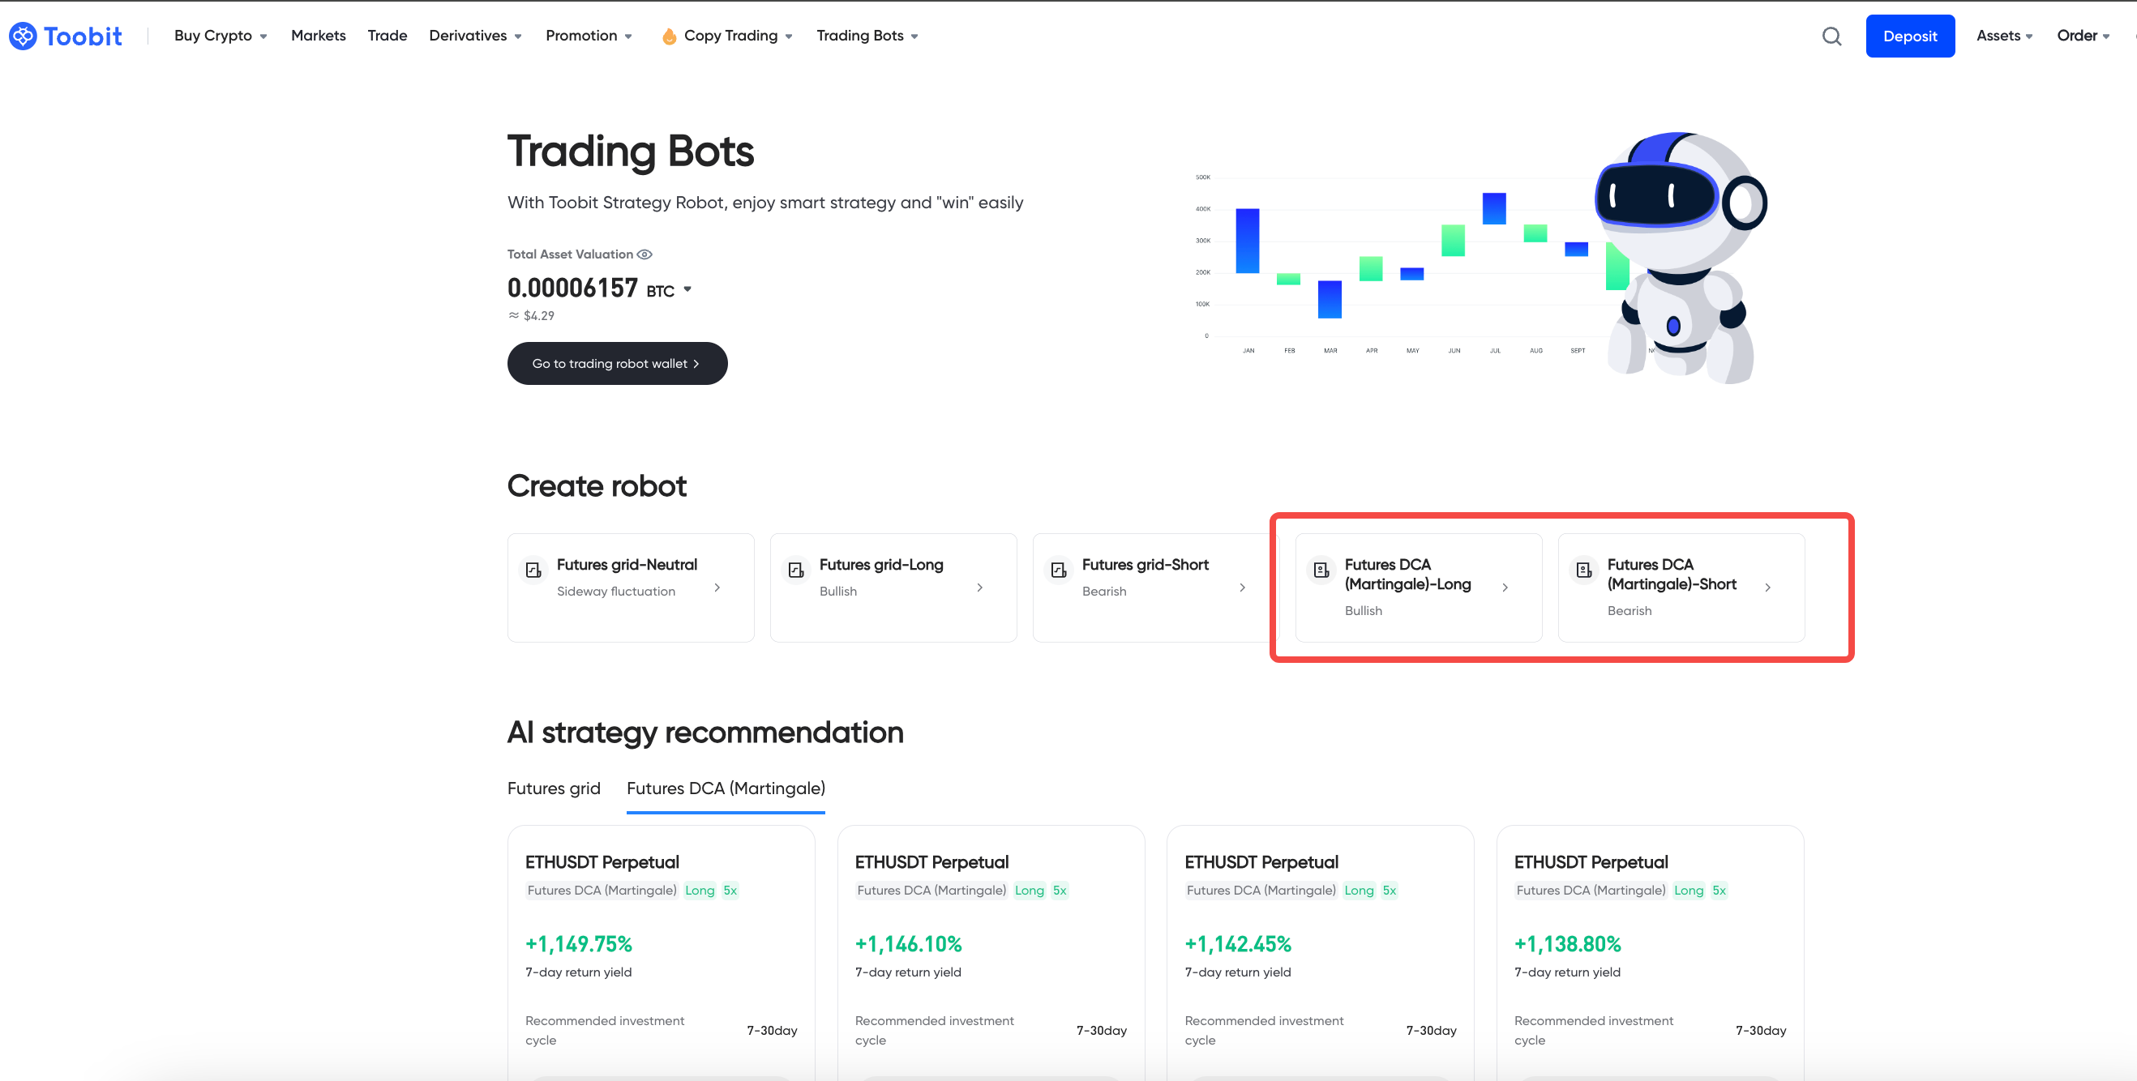Select the Futures DCA (Martingale) tab
The width and height of the screenshot is (2137, 1081).
tap(725, 788)
